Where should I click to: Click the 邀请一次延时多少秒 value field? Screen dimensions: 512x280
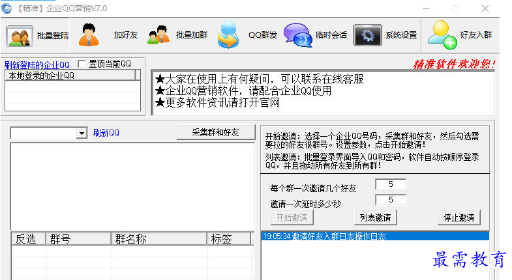(x=391, y=200)
